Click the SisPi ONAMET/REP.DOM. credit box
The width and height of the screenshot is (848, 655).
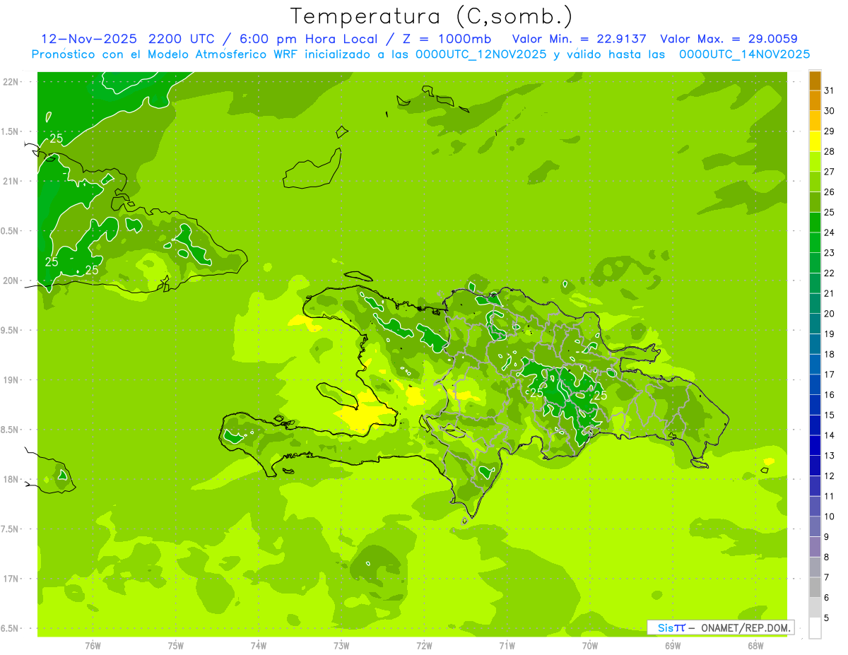720,627
